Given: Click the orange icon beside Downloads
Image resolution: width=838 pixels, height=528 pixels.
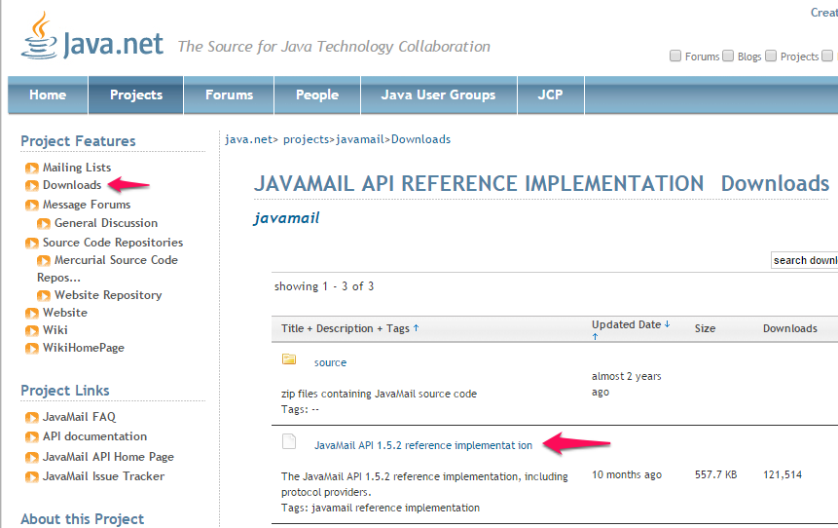Looking at the screenshot, I should (x=32, y=186).
